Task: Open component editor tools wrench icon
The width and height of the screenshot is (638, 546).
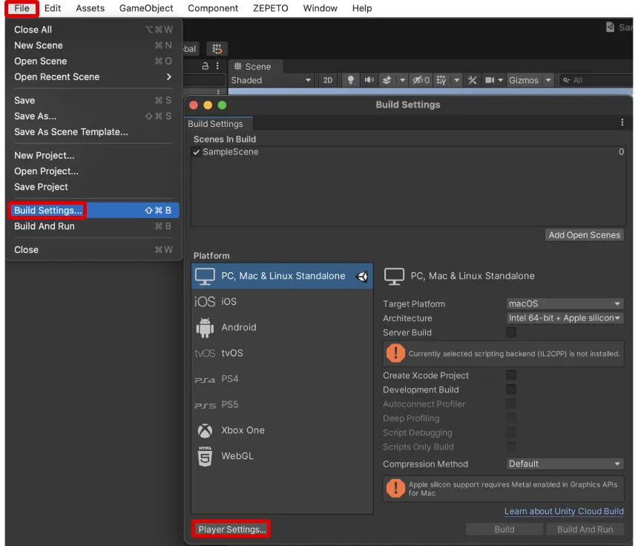Action: (472, 80)
